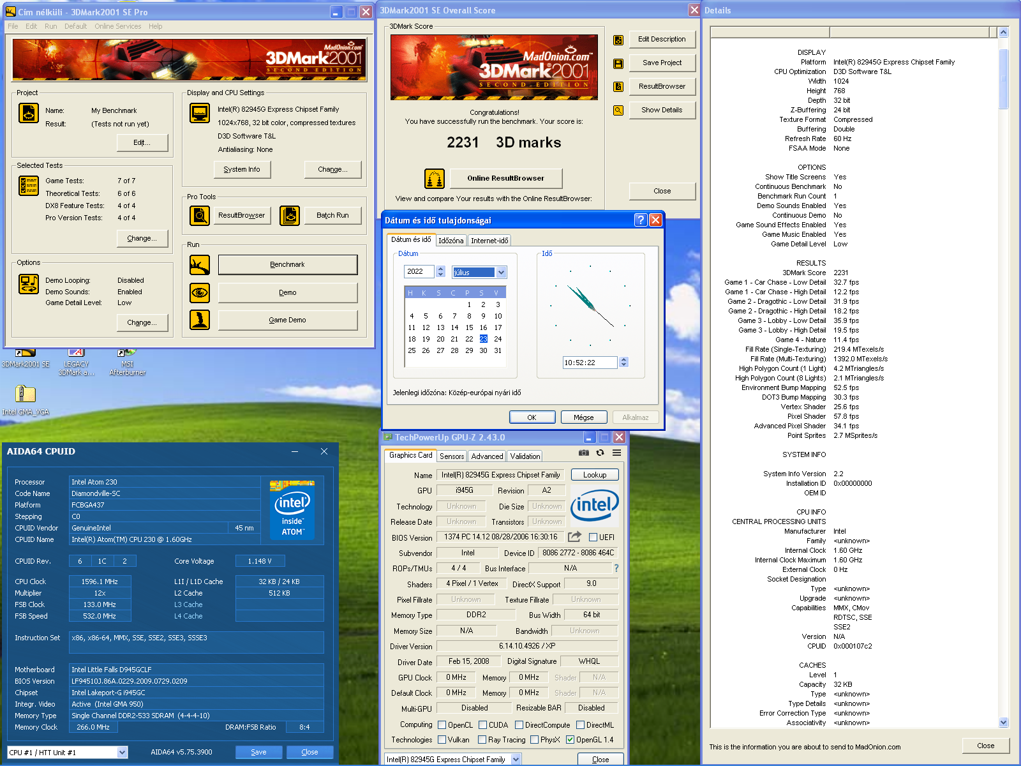Open the Help menu in 3DMark2001
This screenshot has width=1021, height=766.
(156, 26)
